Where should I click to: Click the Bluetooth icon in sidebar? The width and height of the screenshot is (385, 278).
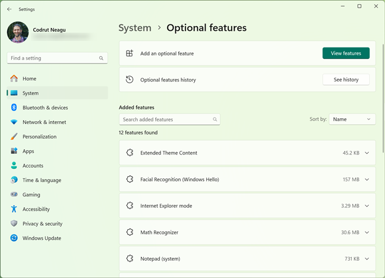pyautogui.click(x=14, y=108)
